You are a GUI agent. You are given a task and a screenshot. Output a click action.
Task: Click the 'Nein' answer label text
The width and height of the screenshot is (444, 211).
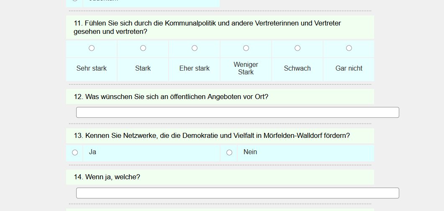(250, 152)
